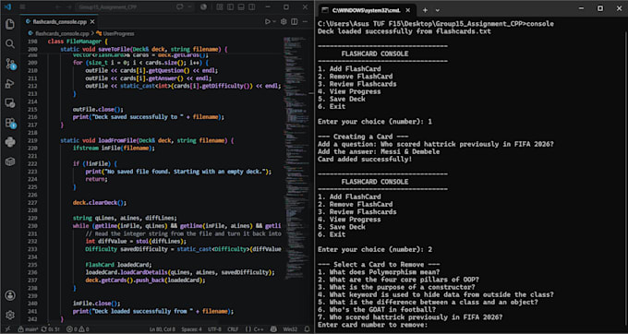
Task: Click the deck.clearDeck(); code line
Action: tap(100, 203)
